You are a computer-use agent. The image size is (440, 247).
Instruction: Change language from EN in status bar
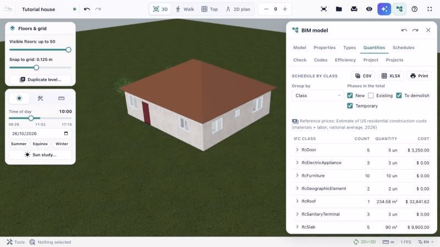tap(426, 242)
